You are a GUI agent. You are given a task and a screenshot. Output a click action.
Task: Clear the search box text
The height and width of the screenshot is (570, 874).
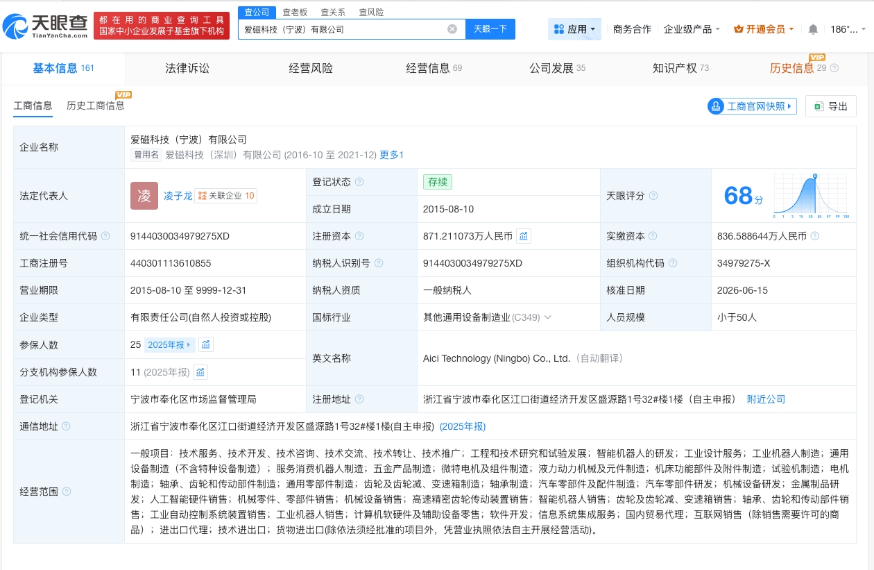(452, 29)
